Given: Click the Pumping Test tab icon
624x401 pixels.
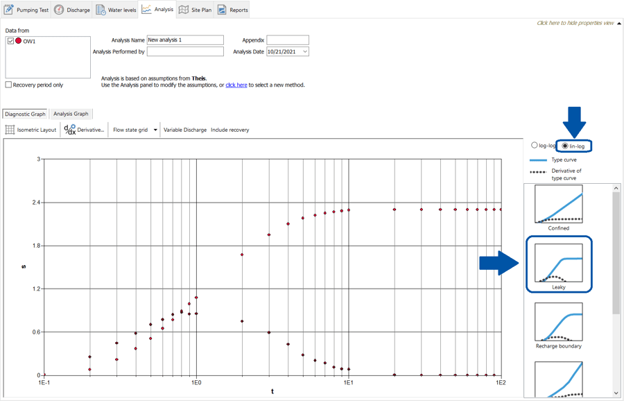Looking at the screenshot, I should coord(9,10).
